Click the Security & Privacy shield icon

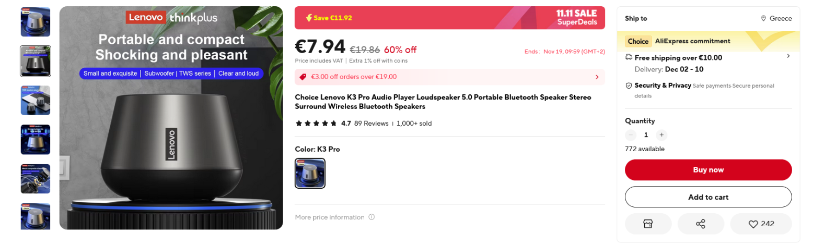(x=629, y=85)
